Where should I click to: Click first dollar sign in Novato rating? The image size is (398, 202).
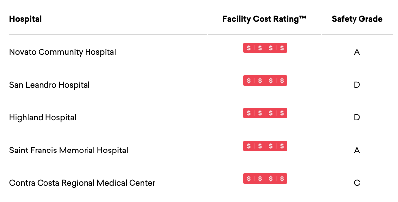pos(249,48)
